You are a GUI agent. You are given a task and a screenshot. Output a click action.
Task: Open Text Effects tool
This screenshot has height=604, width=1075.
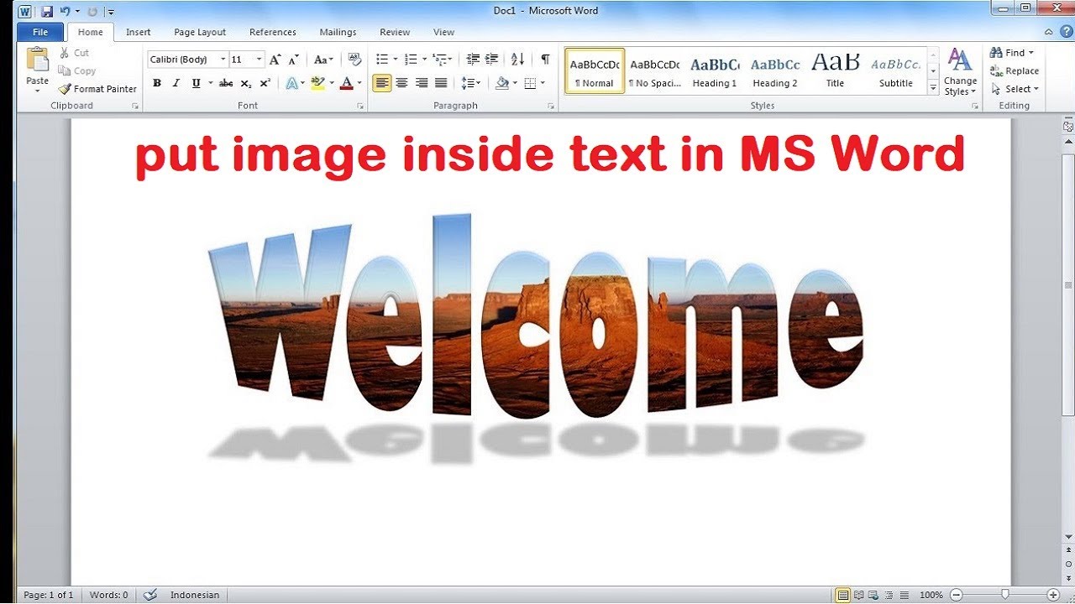pos(294,83)
